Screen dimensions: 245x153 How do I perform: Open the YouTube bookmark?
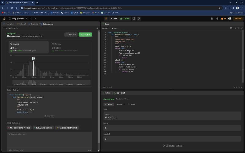click(x=6, y=13)
